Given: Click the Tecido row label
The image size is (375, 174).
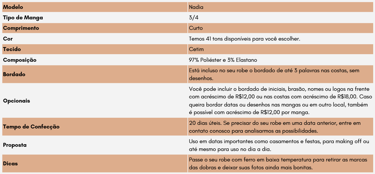Looking at the screenshot, I should (x=12, y=49).
